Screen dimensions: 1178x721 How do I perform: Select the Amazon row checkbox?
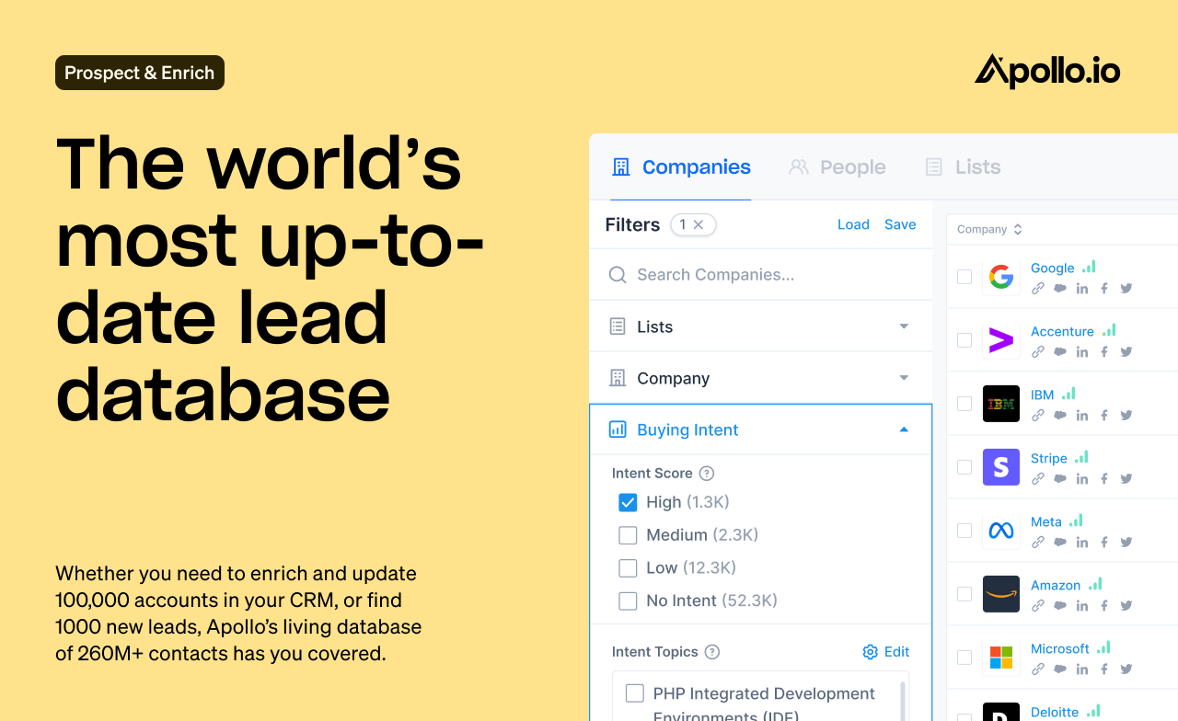click(x=964, y=594)
